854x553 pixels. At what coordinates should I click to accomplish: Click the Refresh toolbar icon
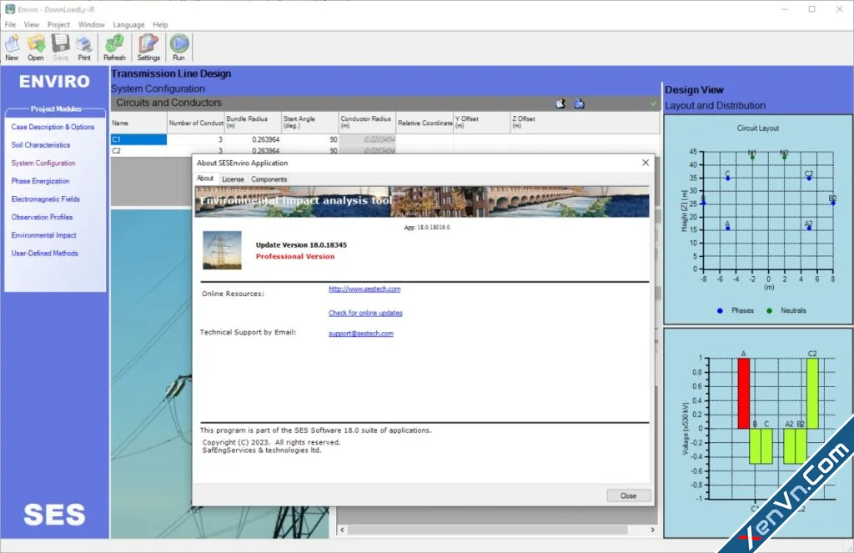click(x=114, y=47)
